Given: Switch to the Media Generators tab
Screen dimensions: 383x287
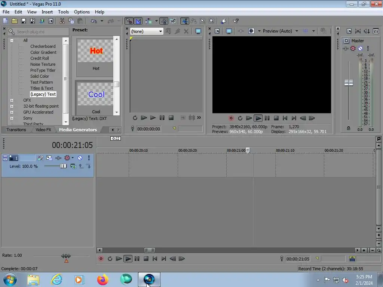Looking at the screenshot, I should tap(78, 130).
